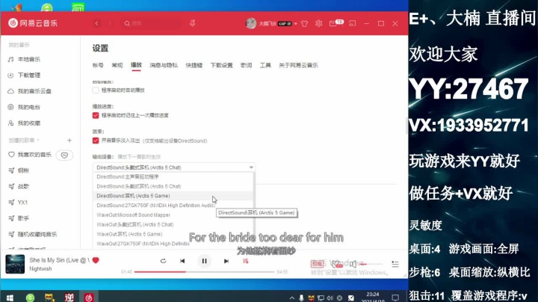Focus the search box in header
This screenshot has height=302, width=538.
(x=152, y=23)
